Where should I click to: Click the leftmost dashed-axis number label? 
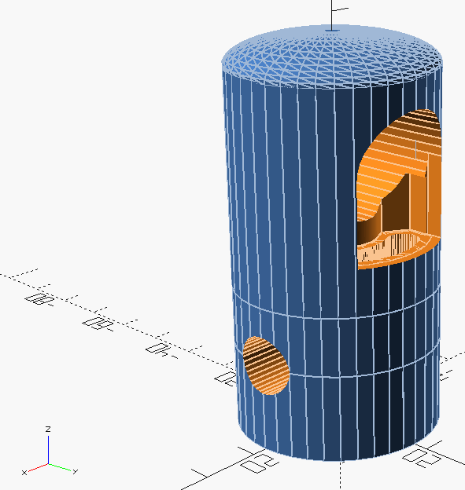tap(40, 299)
